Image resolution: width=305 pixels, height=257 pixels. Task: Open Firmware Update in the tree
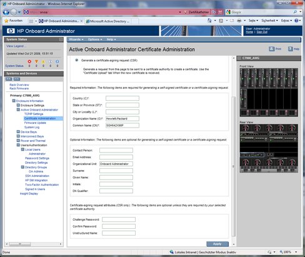coord(35,123)
